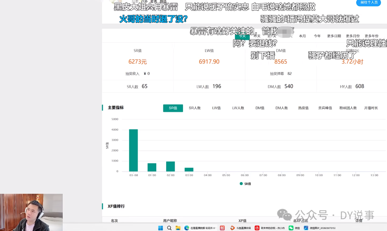Image resolution: width=387 pixels, height=231 pixels.
Task: Click the 前往个人页 button
Action: pos(368,3)
